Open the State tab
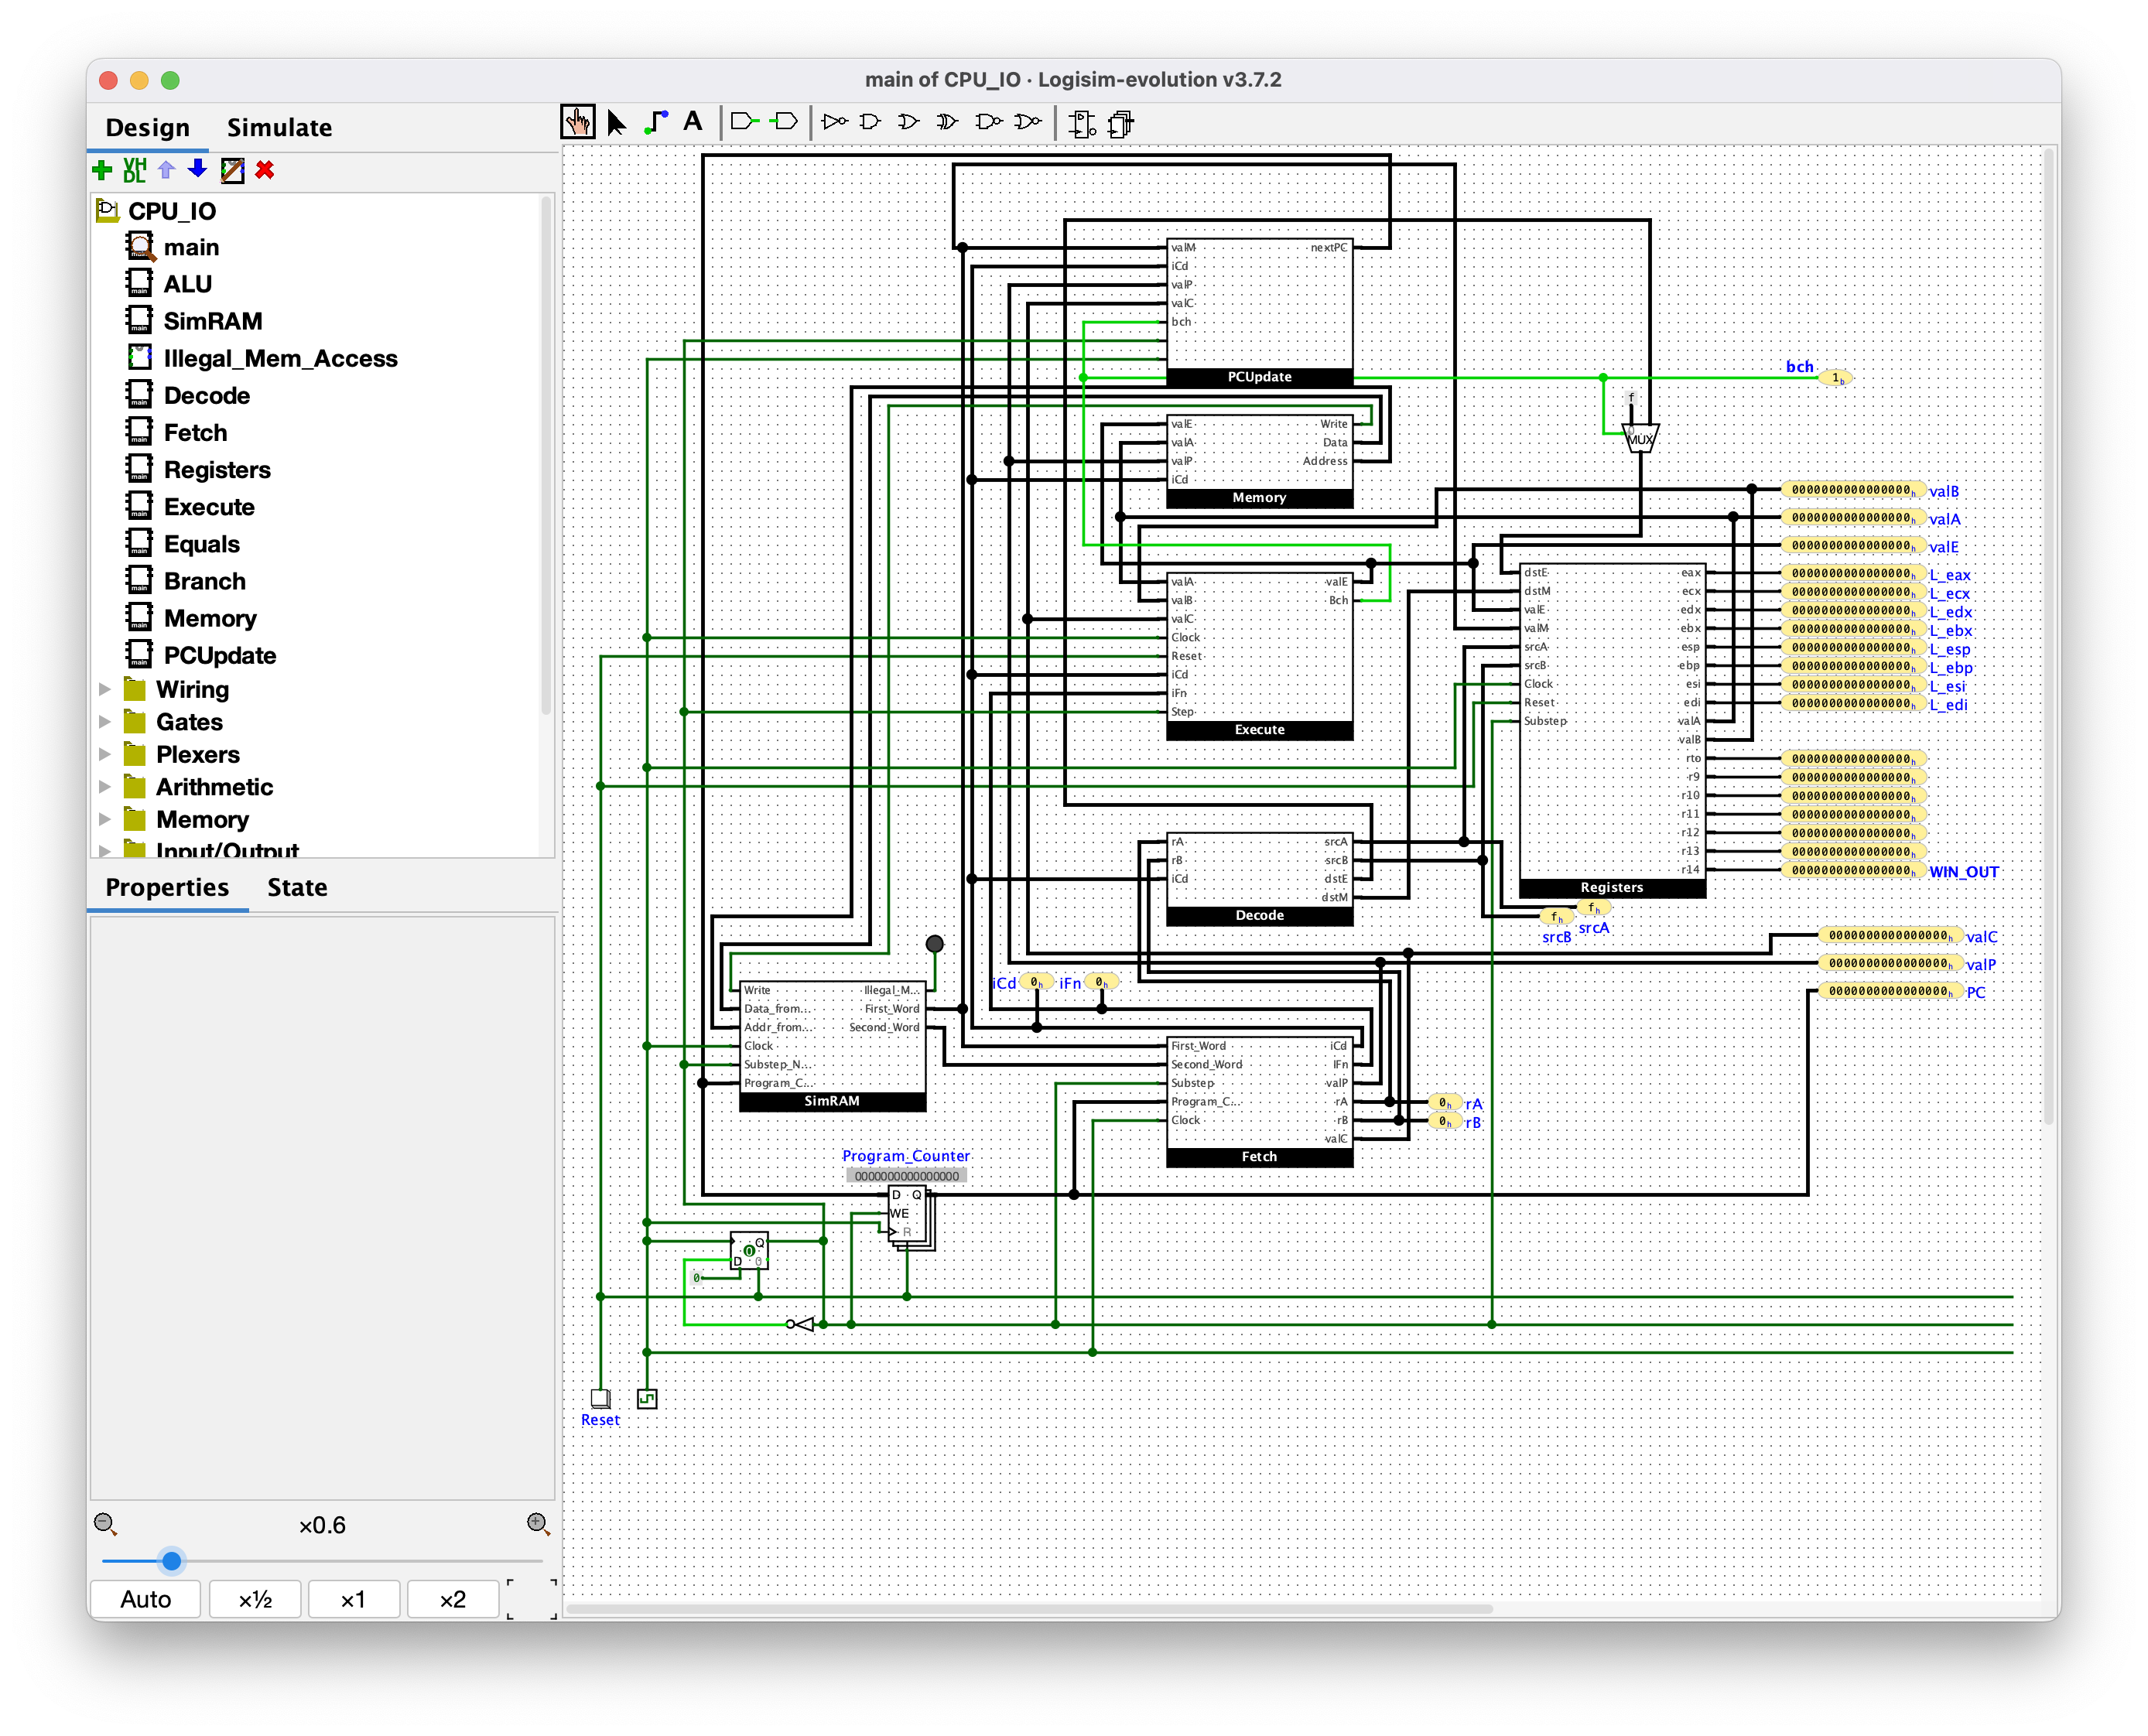 pyautogui.click(x=297, y=888)
